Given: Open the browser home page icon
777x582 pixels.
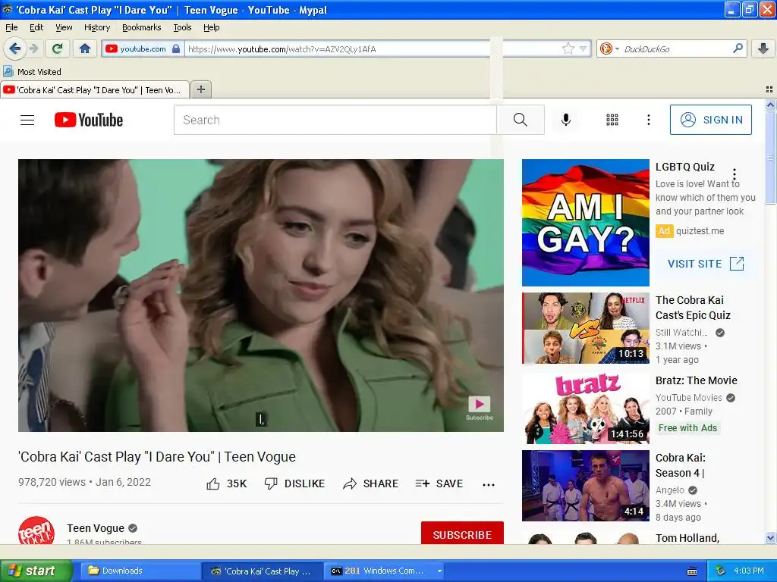Looking at the screenshot, I should pos(85,48).
